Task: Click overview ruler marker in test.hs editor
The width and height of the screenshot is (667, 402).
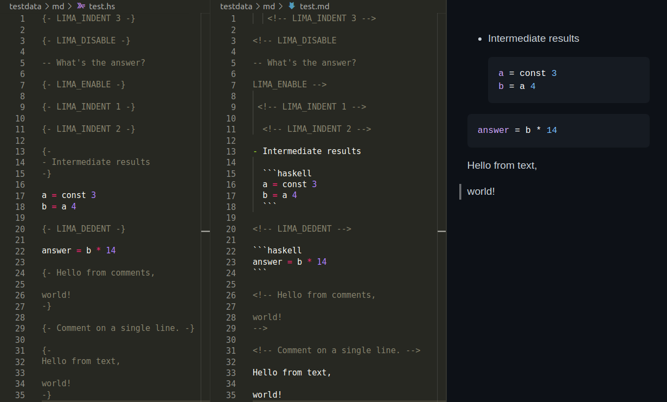Action: tap(205, 231)
